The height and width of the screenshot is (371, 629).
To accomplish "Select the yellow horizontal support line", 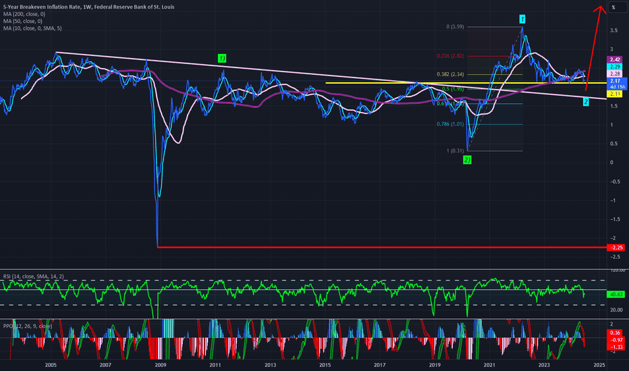I will (466, 83).
